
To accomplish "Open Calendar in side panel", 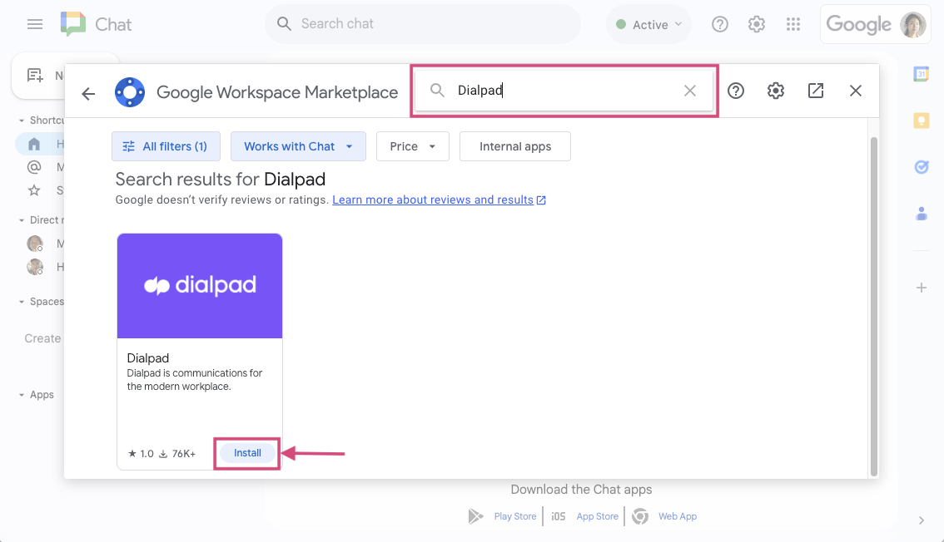I will (922, 74).
